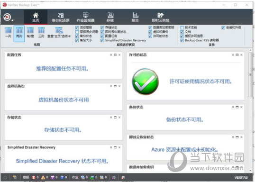
Task: Close the 备份状态 panel
Action: pos(241,107)
